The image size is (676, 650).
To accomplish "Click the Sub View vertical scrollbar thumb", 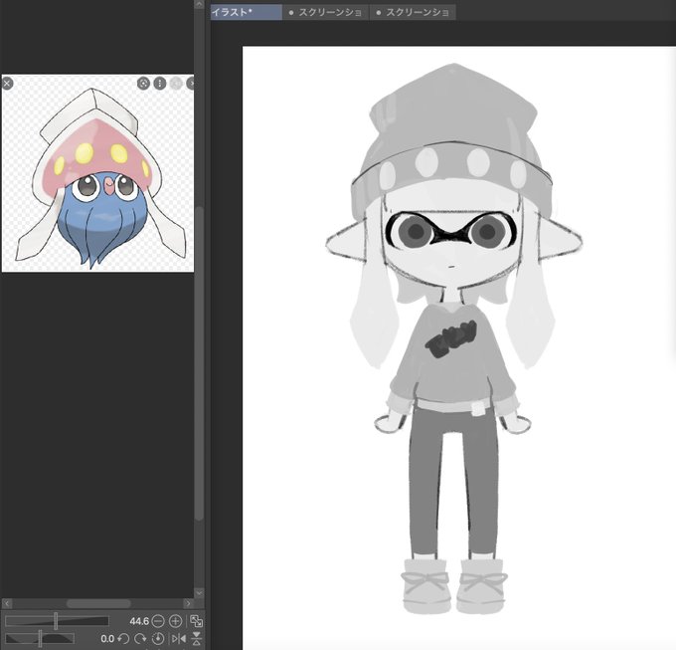I will click(x=199, y=363).
